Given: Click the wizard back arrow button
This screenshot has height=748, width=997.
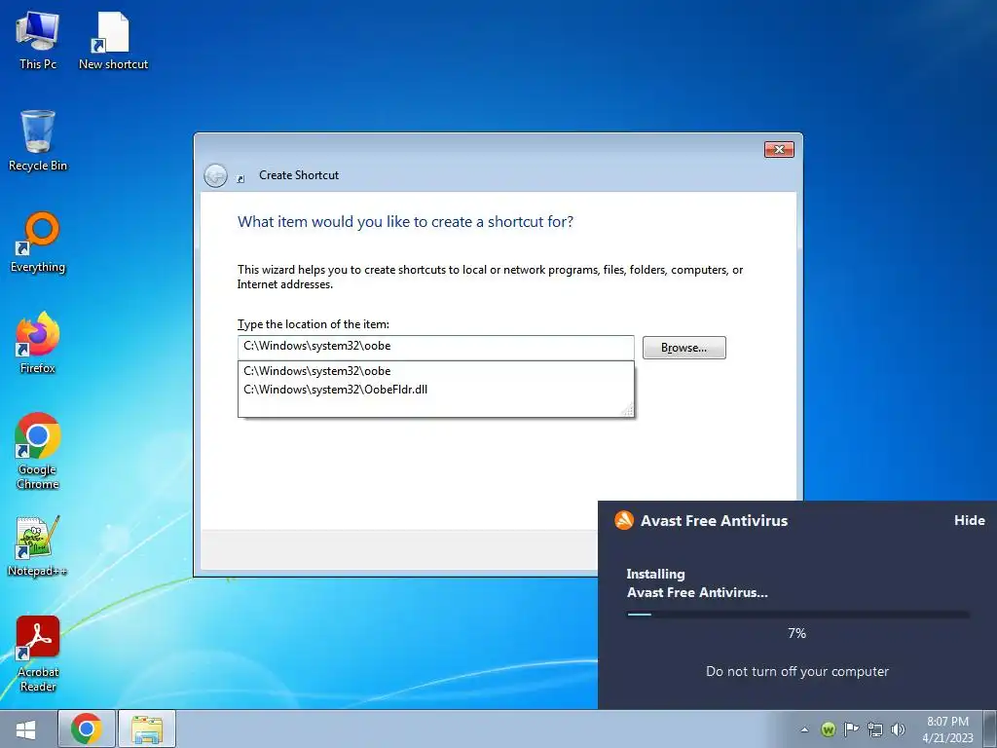Looking at the screenshot, I should [x=215, y=175].
